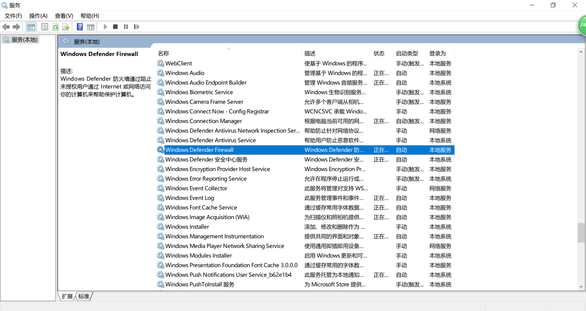The height and width of the screenshot is (311, 586).
Task: Click the scrollbar up arrow
Action: coord(581,52)
